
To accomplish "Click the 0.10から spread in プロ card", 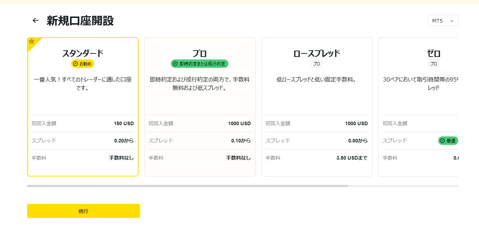I will tap(241, 141).
